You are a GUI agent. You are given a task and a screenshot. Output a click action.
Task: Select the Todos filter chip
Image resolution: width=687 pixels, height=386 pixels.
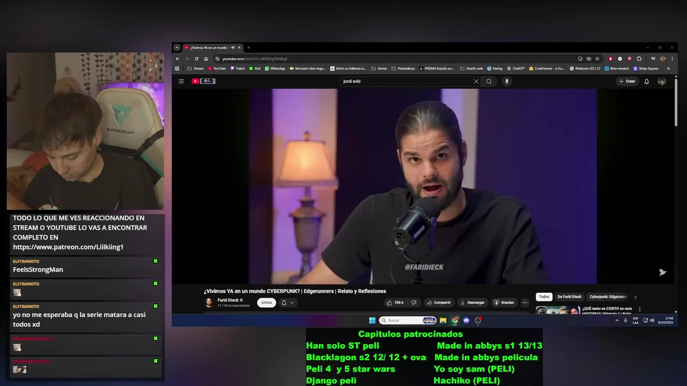click(544, 297)
